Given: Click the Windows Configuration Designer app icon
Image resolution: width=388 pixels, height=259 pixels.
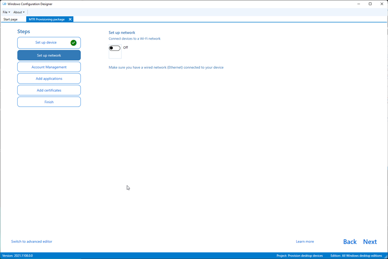Looking at the screenshot, I should (x=4, y=4).
